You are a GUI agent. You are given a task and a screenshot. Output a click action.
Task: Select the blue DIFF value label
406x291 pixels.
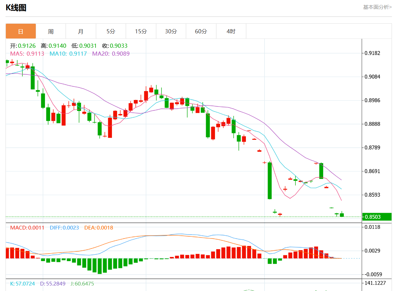(x=64, y=227)
